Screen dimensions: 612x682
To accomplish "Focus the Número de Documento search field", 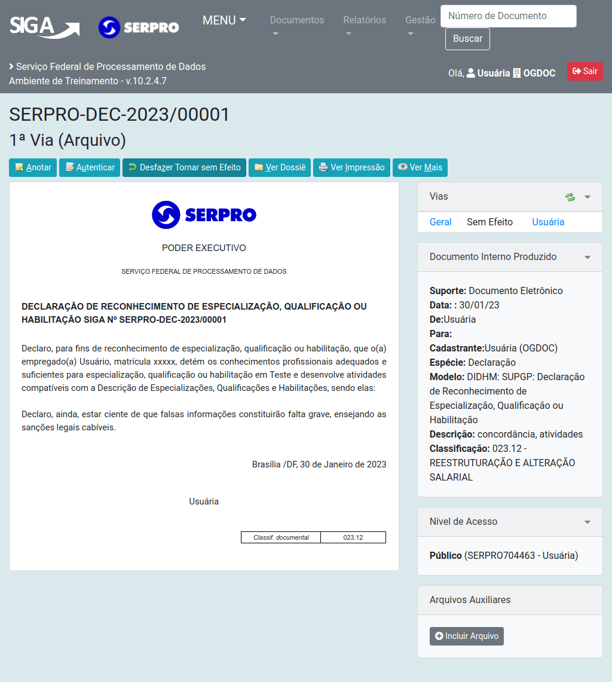I will (509, 16).
